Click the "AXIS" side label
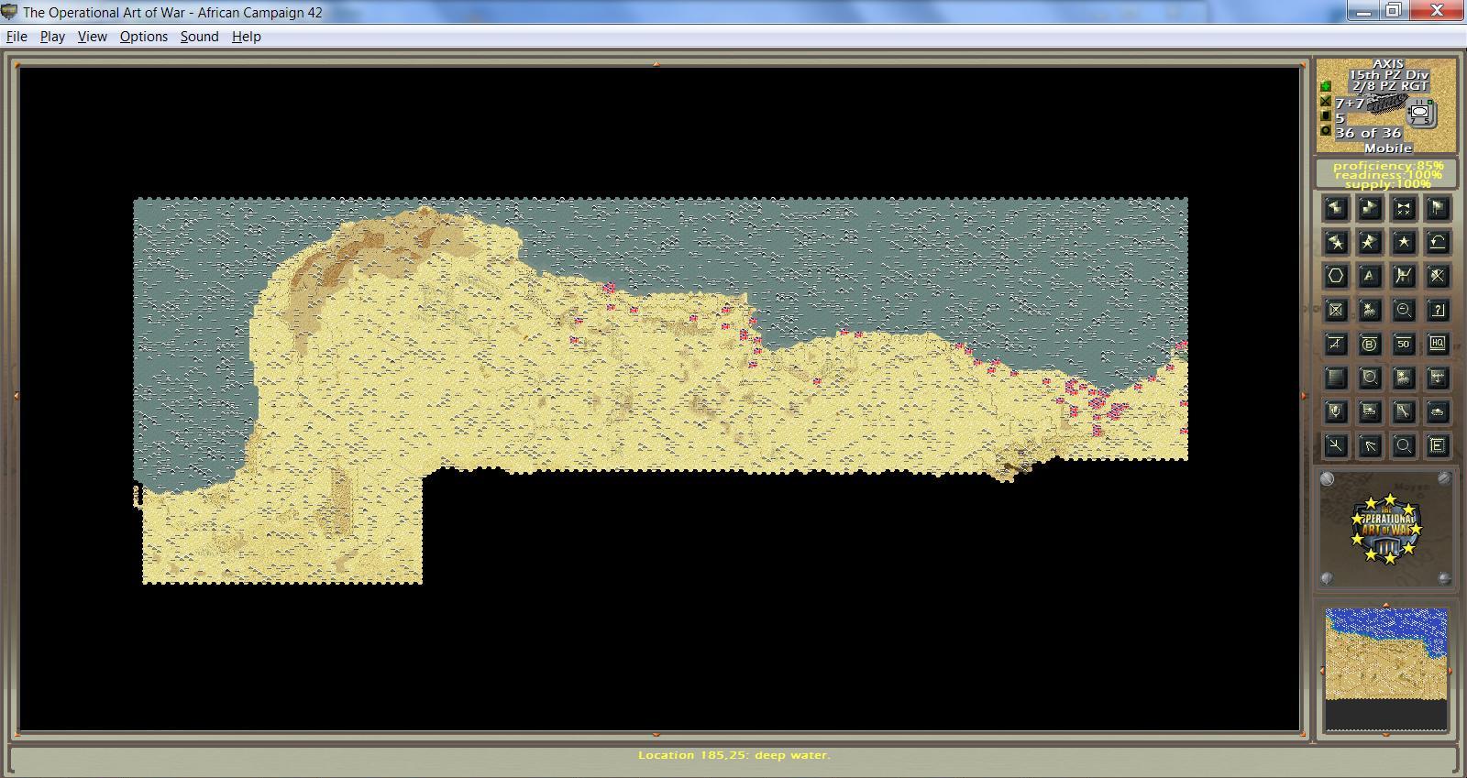1467x778 pixels. (1388, 64)
